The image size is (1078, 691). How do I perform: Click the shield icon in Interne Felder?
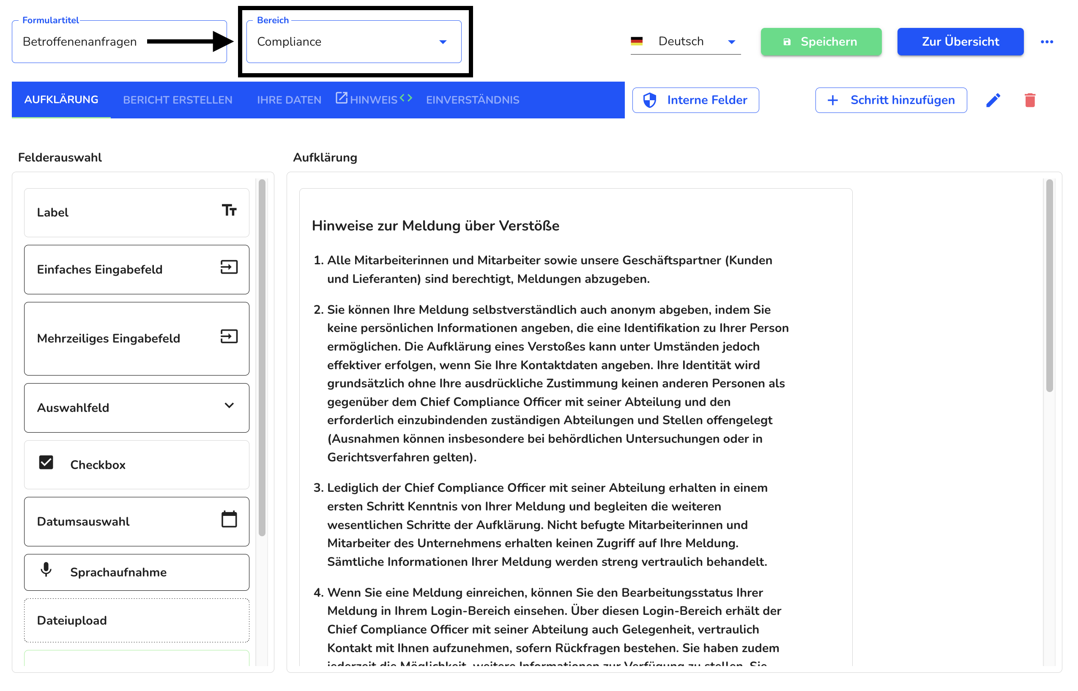click(649, 100)
